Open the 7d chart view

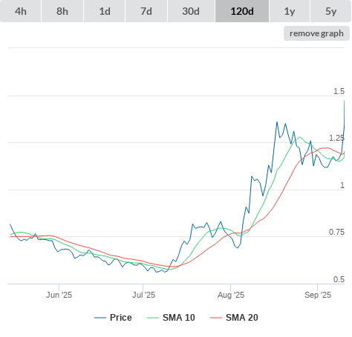[x=146, y=11]
